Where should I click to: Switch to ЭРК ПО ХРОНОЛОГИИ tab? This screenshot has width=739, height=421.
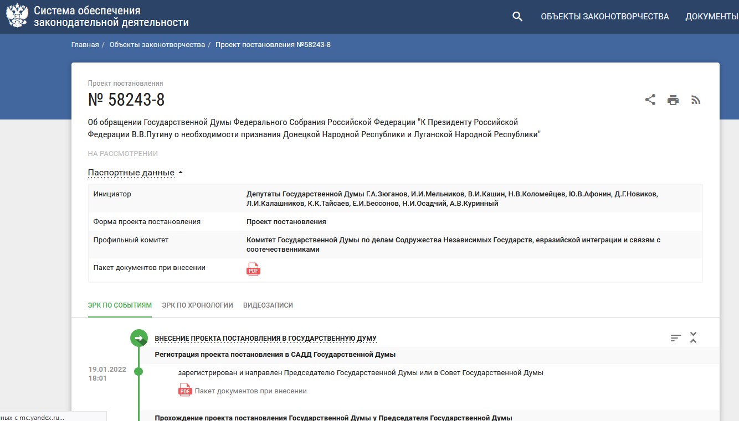click(197, 305)
